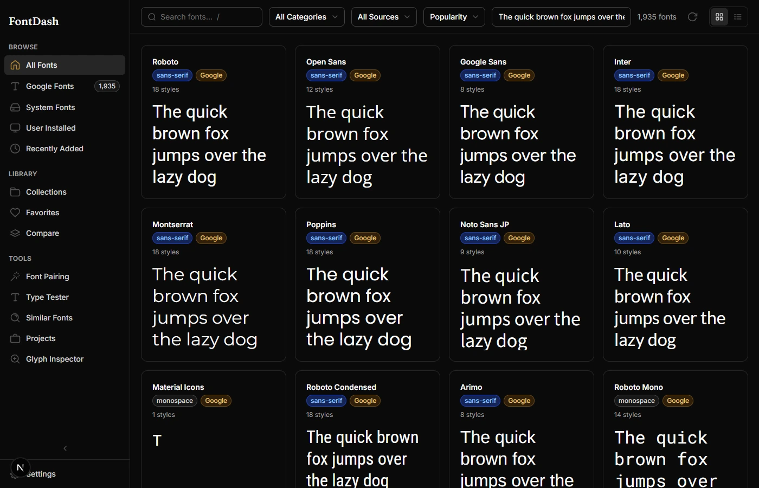Go to Collections library

[46, 192]
